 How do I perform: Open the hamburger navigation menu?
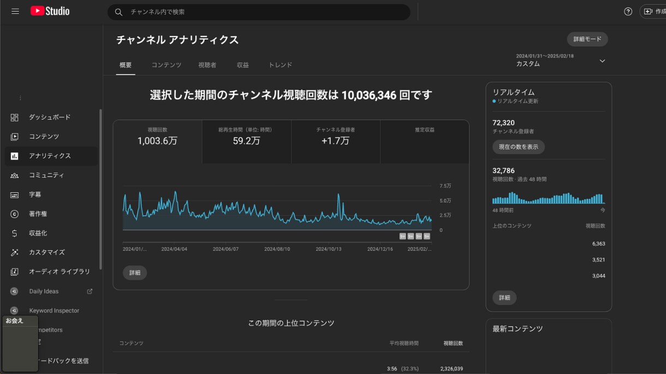(x=15, y=11)
